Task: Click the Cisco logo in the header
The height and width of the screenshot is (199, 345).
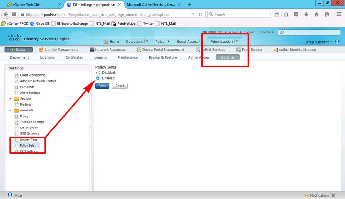Action: [14, 37]
